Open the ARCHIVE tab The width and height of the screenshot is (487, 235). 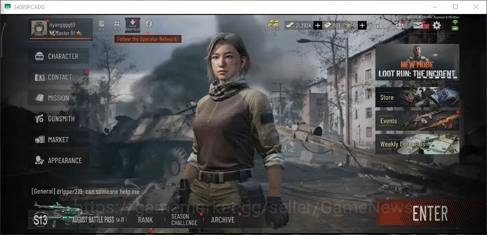223,220
